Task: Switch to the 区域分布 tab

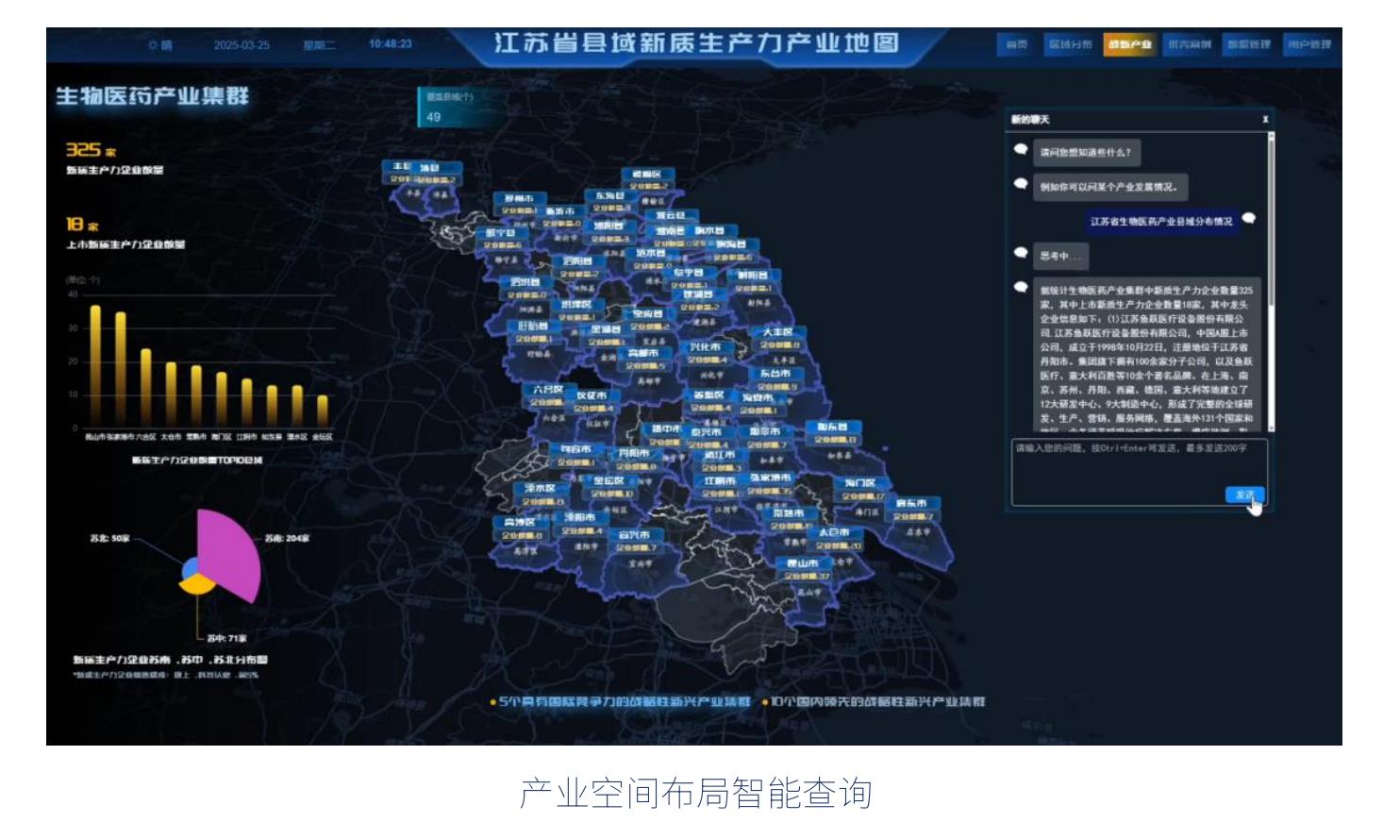Action: pyautogui.click(x=1070, y=44)
